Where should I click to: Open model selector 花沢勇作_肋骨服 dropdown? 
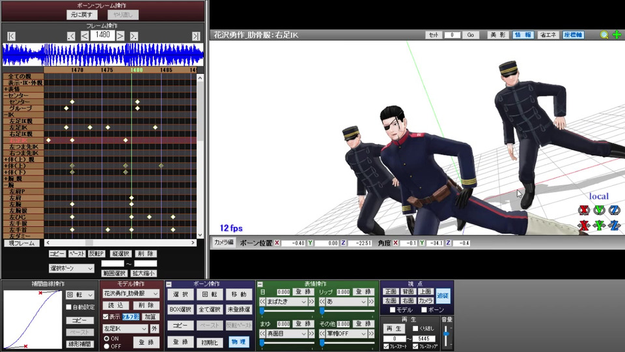pos(131,293)
